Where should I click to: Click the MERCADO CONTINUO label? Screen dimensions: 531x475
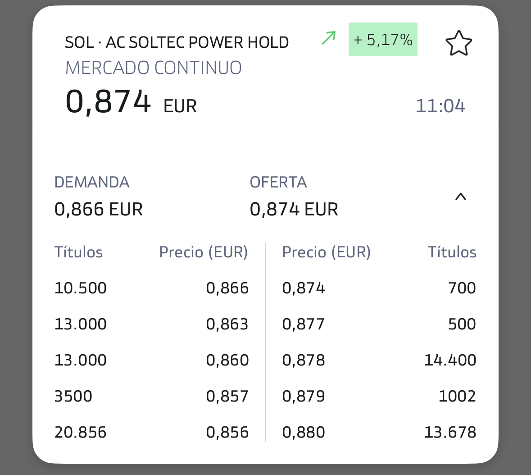pos(154,68)
